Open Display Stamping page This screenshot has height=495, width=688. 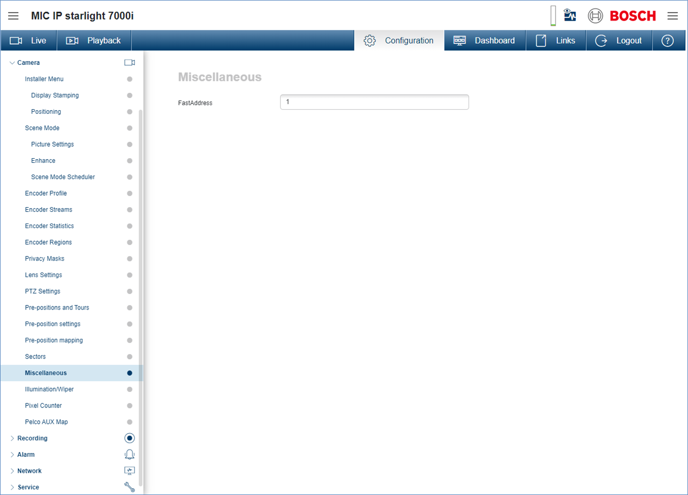click(55, 95)
